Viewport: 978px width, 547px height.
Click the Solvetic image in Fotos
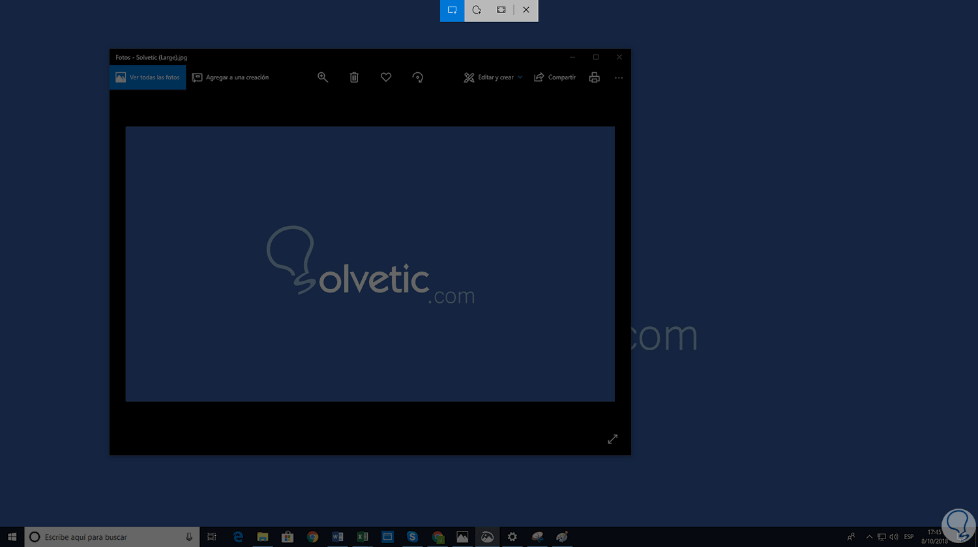[370, 264]
